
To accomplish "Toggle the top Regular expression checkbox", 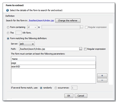I will (x=86, y=27).
